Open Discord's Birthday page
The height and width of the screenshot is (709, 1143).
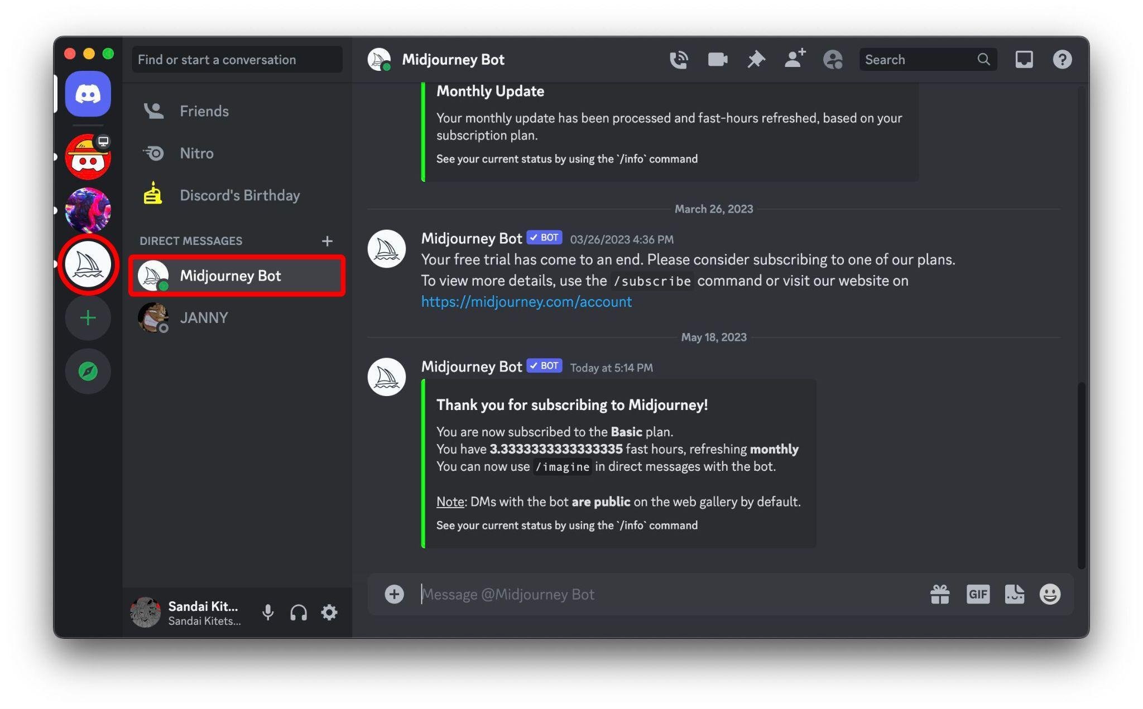tap(237, 195)
